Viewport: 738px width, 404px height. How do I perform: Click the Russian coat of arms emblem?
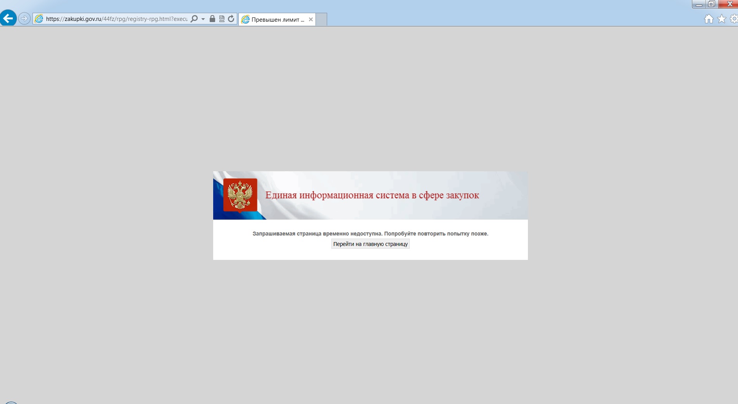(240, 195)
